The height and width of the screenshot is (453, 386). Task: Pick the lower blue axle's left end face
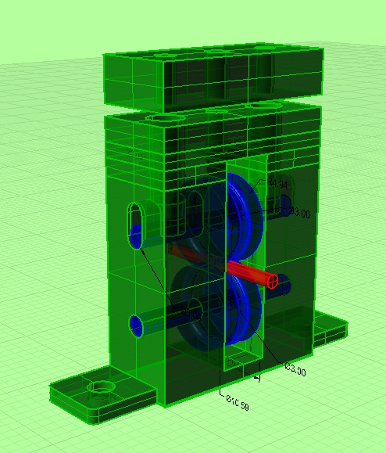click(136, 326)
